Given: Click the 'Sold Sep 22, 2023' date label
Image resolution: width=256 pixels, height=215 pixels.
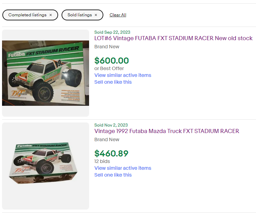Looking at the screenshot, I should pos(112,32).
